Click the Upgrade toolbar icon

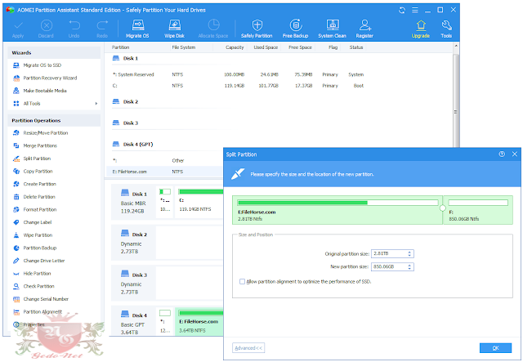pos(421,29)
